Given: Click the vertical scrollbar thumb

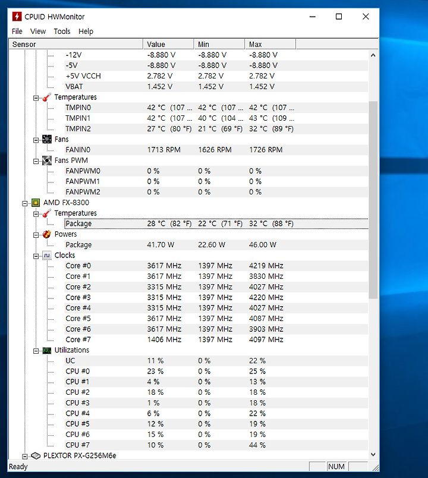Looking at the screenshot, I should pos(373,200).
